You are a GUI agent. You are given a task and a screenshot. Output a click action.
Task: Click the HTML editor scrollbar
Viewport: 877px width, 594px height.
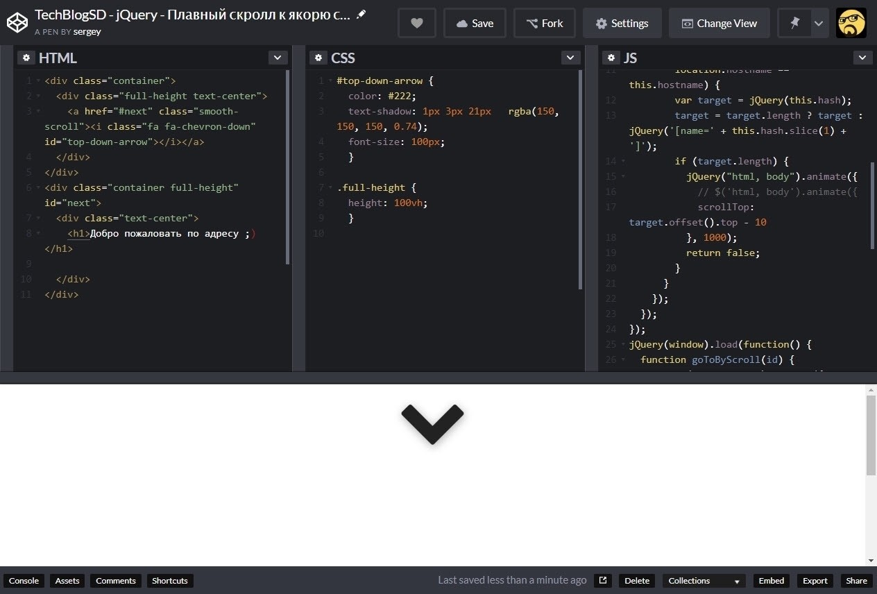pyautogui.click(x=288, y=167)
